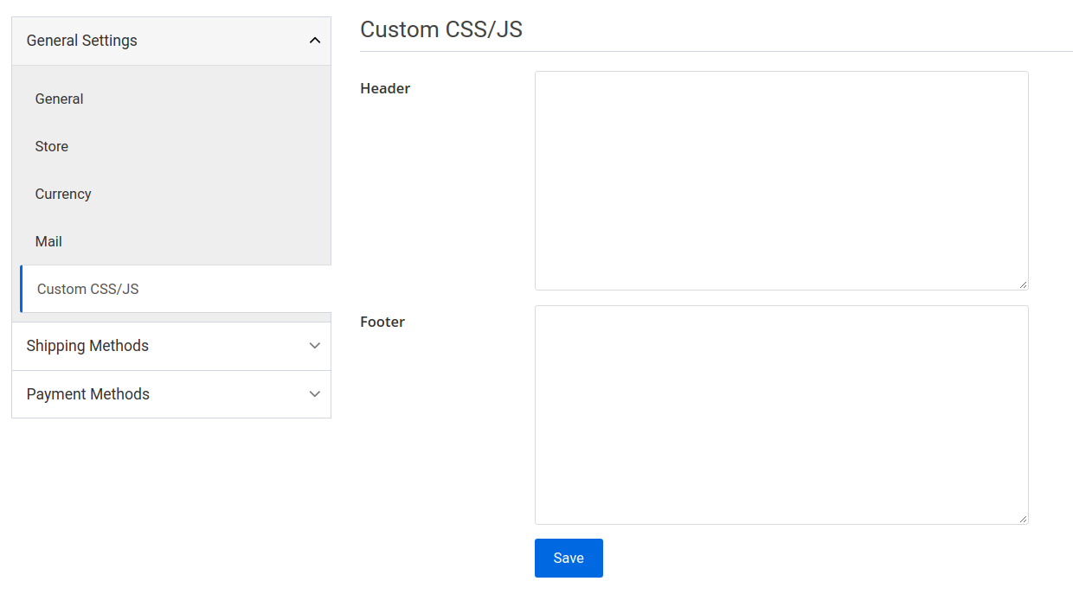Click the Payment Methods chevron icon
1073x594 pixels.
pos(314,393)
